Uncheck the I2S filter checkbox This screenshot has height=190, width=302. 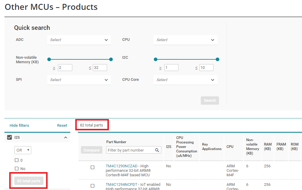point(10,137)
